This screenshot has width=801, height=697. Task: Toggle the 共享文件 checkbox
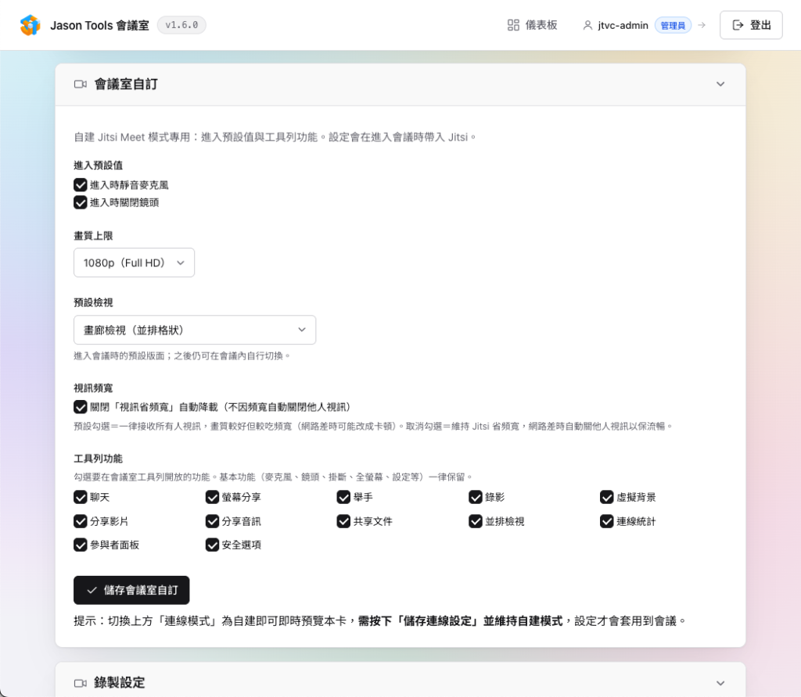point(343,521)
